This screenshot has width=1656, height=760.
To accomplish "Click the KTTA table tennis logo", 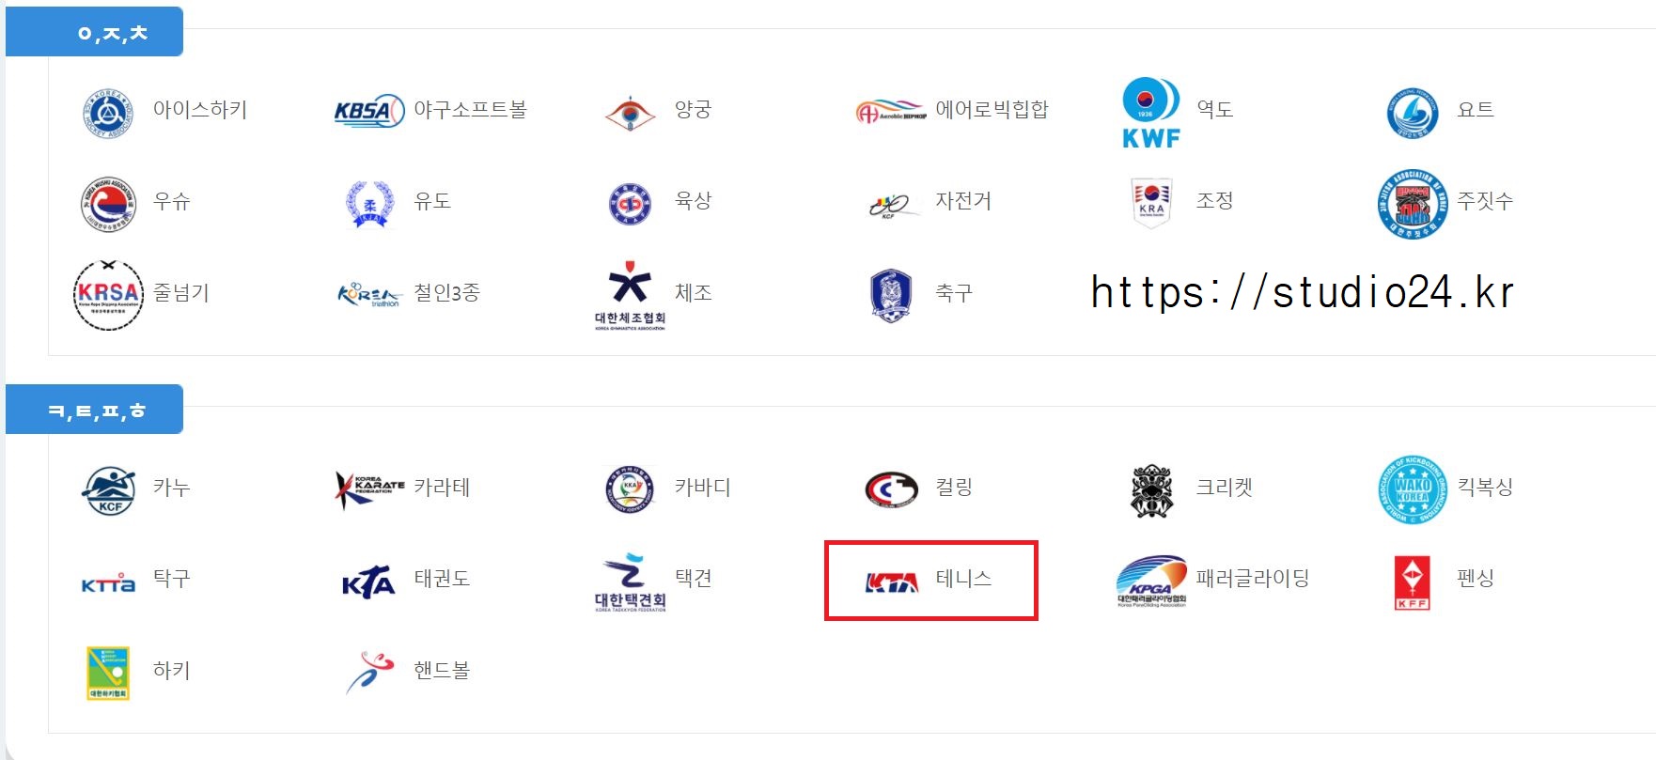I will point(108,584).
